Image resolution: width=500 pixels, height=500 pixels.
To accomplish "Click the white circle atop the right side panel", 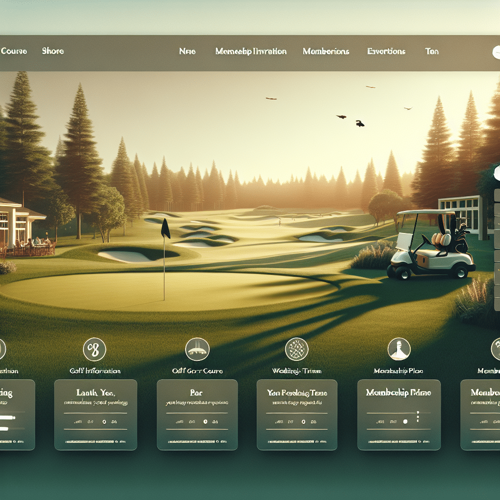I will [497, 172].
